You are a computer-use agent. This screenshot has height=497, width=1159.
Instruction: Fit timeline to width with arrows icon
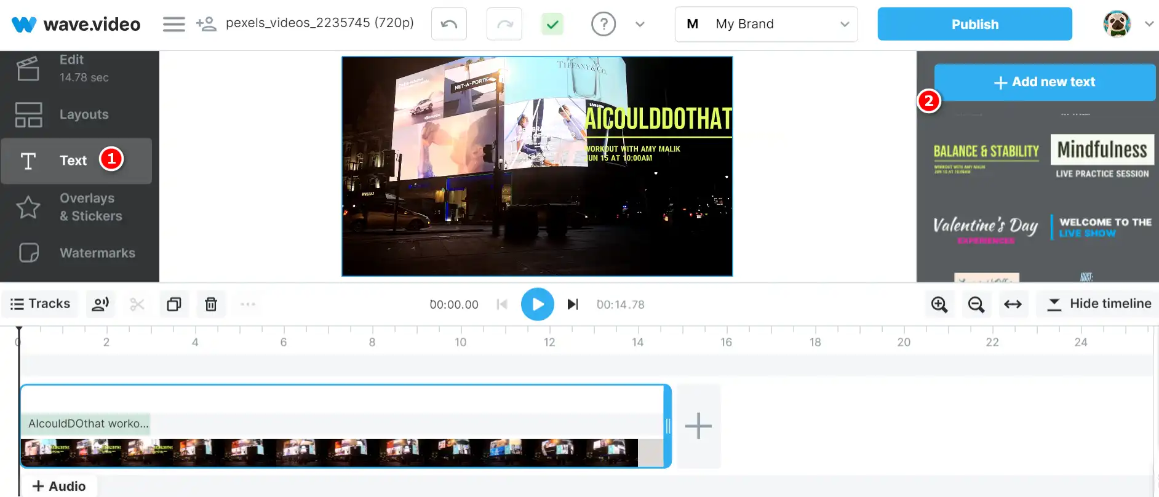(x=1013, y=304)
